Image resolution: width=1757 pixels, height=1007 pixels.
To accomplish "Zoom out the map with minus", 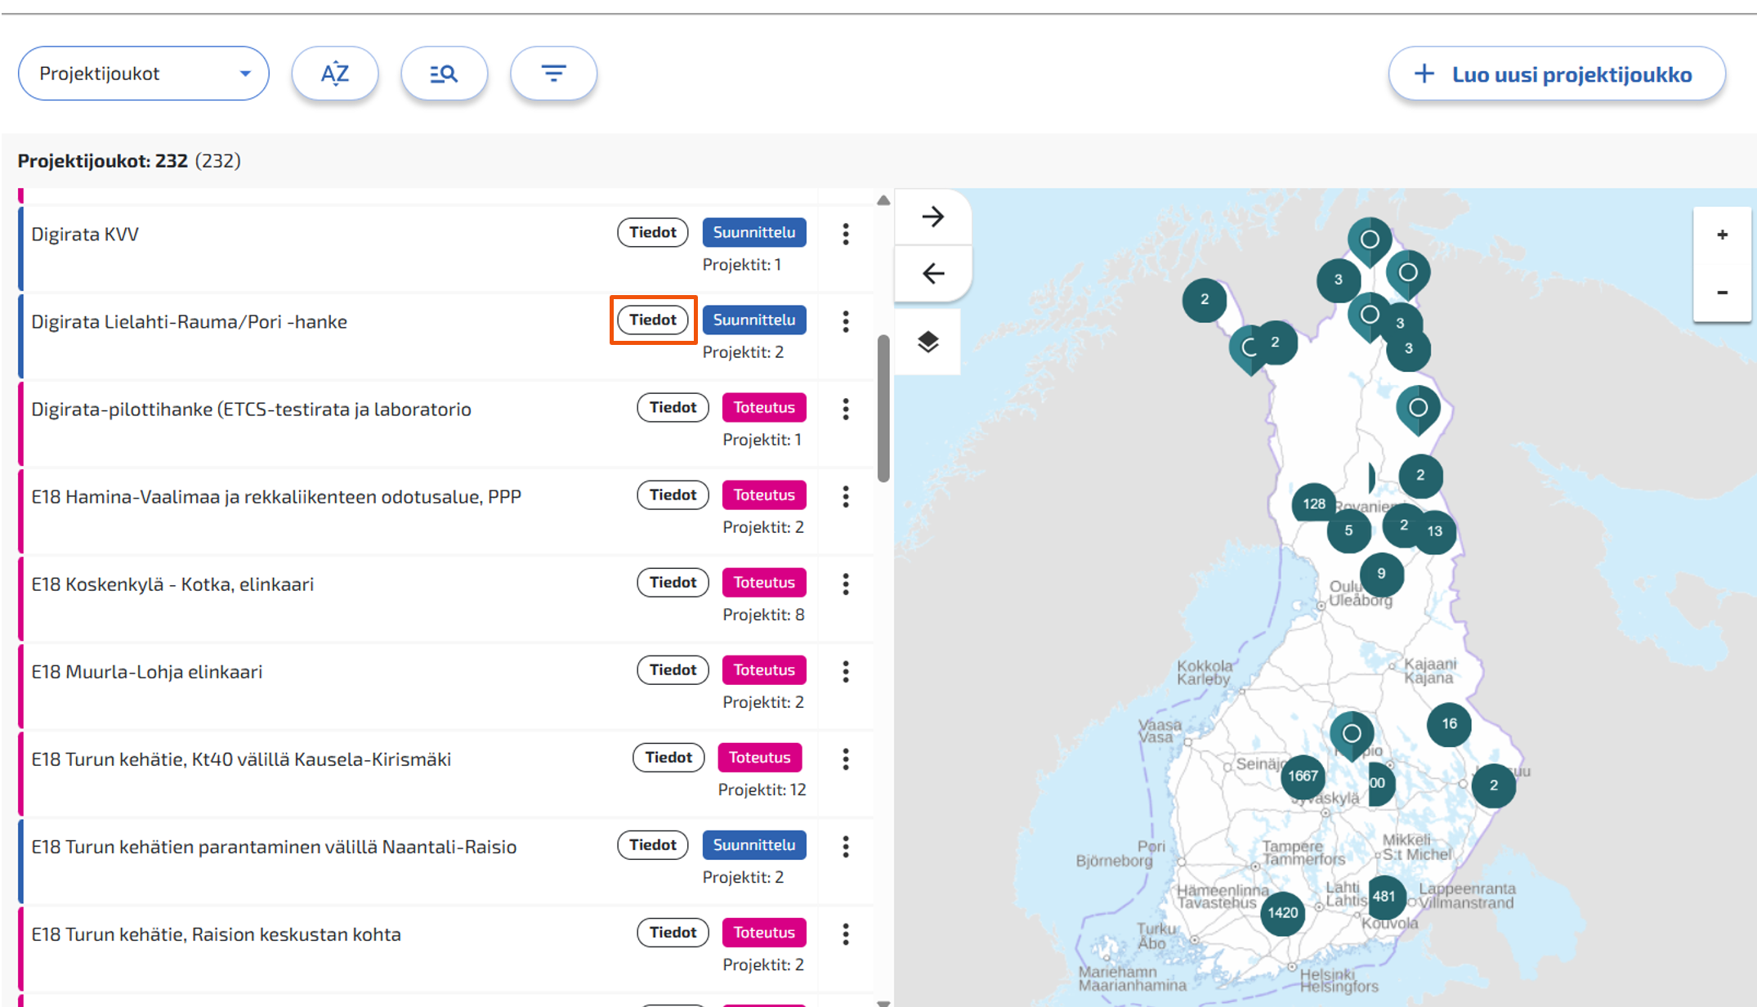I will [x=1722, y=292].
